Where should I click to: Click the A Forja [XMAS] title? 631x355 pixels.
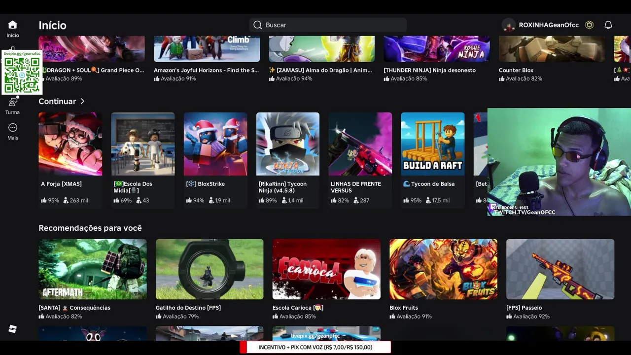click(61, 184)
